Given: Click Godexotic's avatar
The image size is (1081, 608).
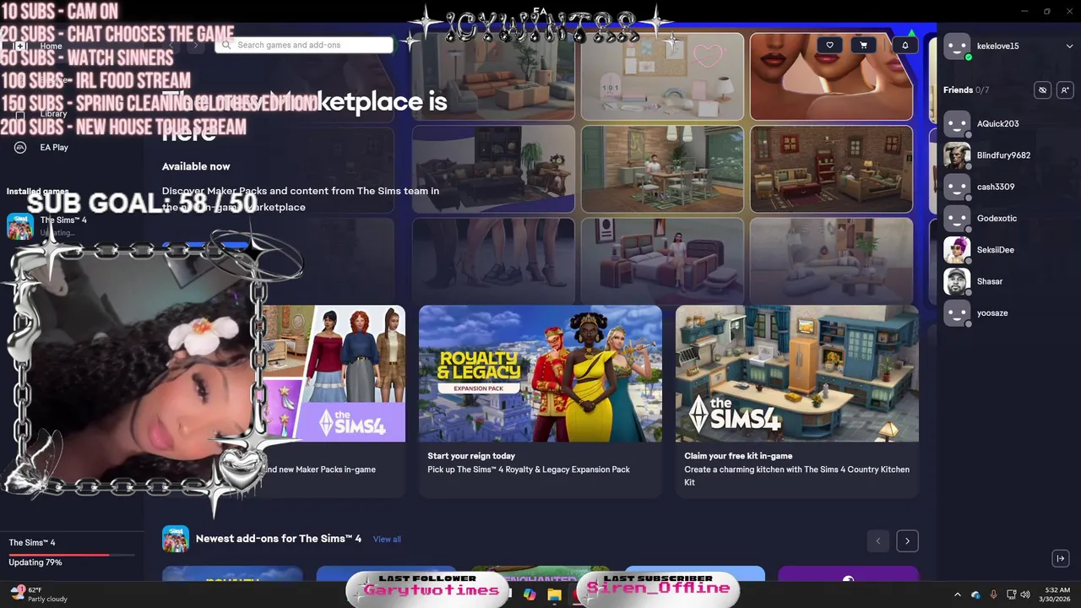Looking at the screenshot, I should [957, 218].
